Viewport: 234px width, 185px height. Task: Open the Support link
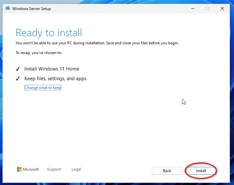click(x=54, y=169)
